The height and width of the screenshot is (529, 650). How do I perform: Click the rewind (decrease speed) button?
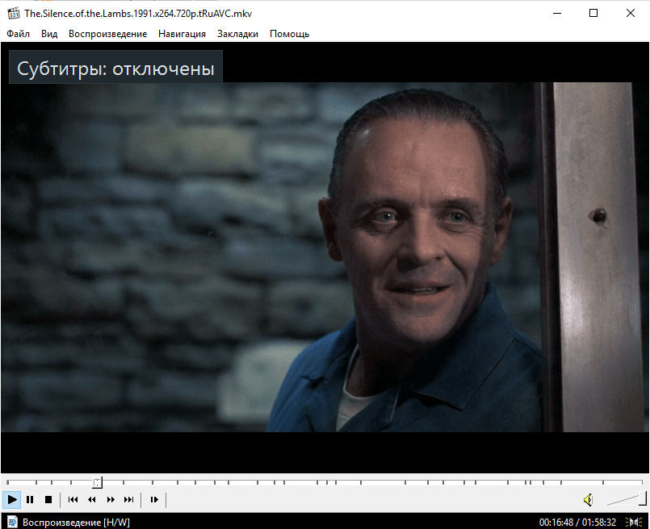[x=91, y=500]
